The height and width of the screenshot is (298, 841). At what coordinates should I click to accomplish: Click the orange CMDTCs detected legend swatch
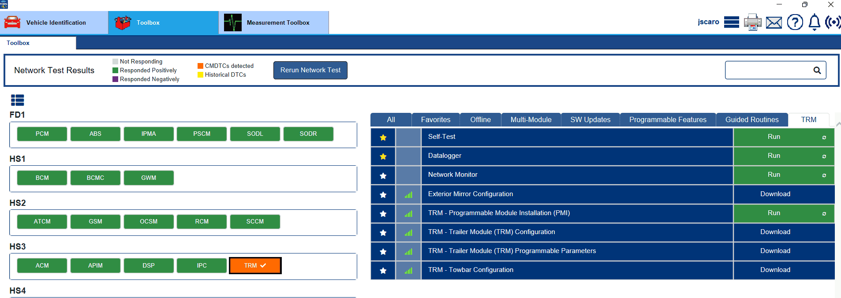point(200,66)
